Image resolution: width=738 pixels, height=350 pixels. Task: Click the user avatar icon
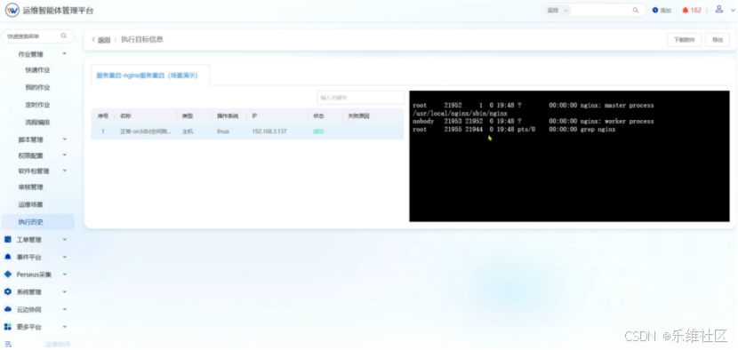(718, 9)
